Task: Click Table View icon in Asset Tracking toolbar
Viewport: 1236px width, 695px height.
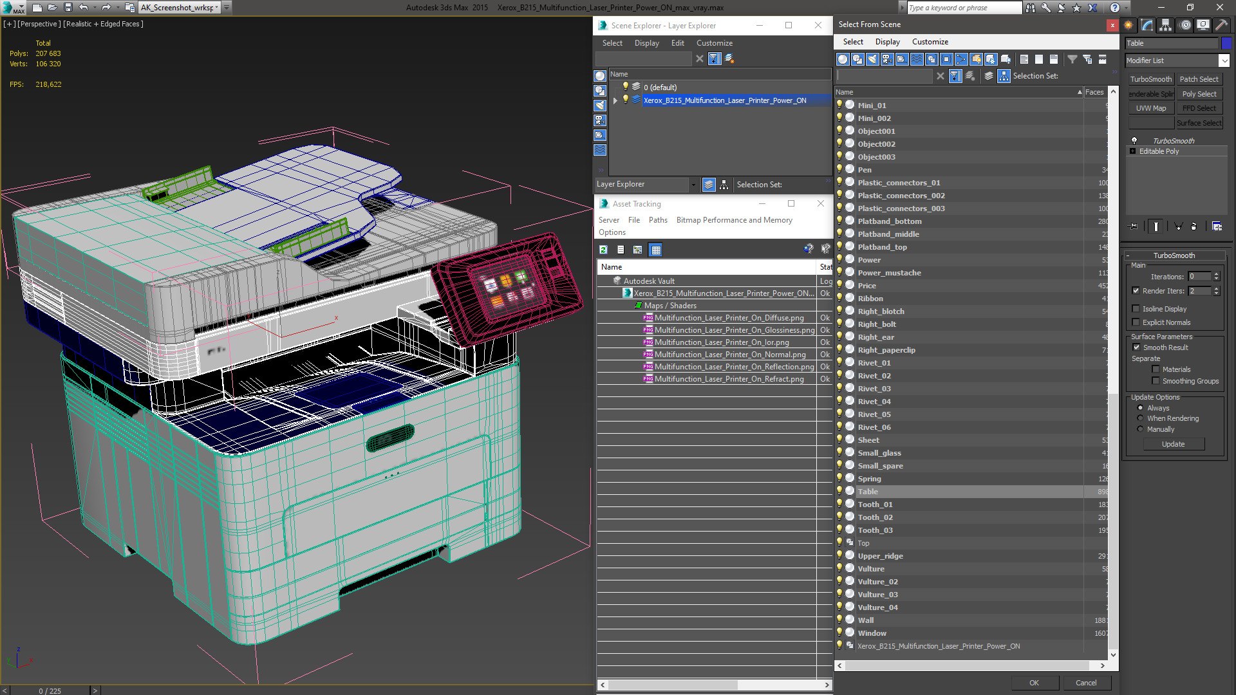Action: [x=655, y=250]
